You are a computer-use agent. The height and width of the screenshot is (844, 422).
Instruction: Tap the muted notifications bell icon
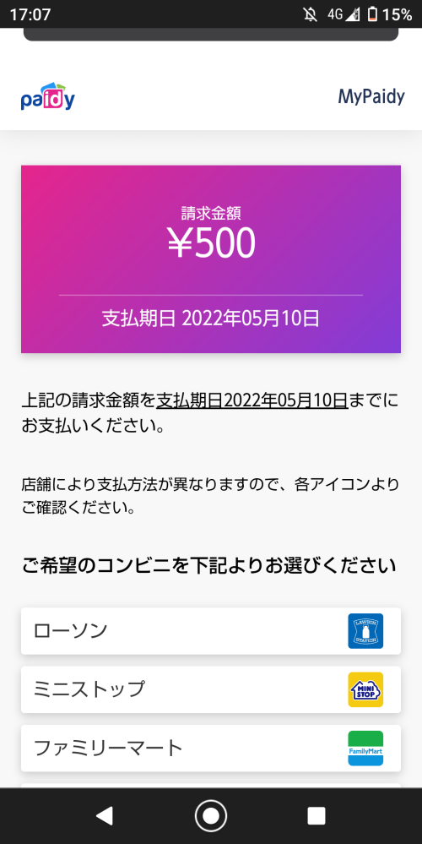click(311, 14)
